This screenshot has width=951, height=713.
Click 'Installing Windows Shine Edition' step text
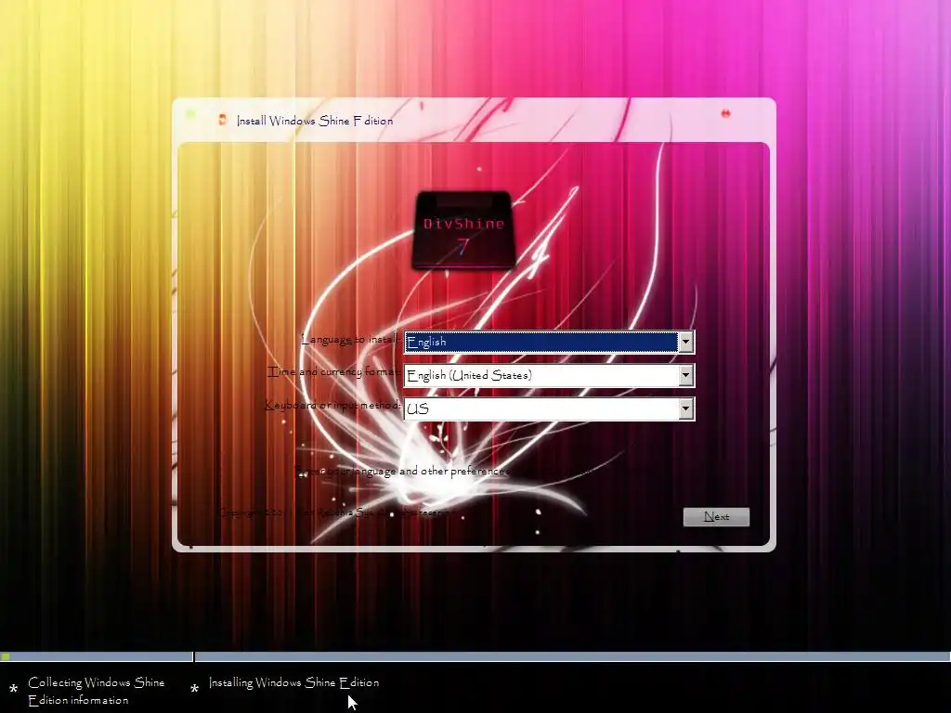coord(293,682)
